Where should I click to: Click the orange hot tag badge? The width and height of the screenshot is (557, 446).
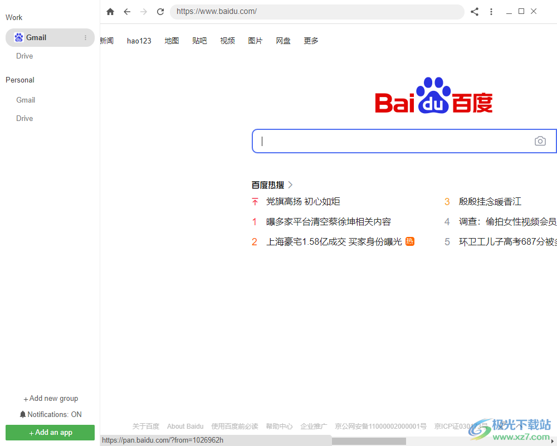pos(410,241)
